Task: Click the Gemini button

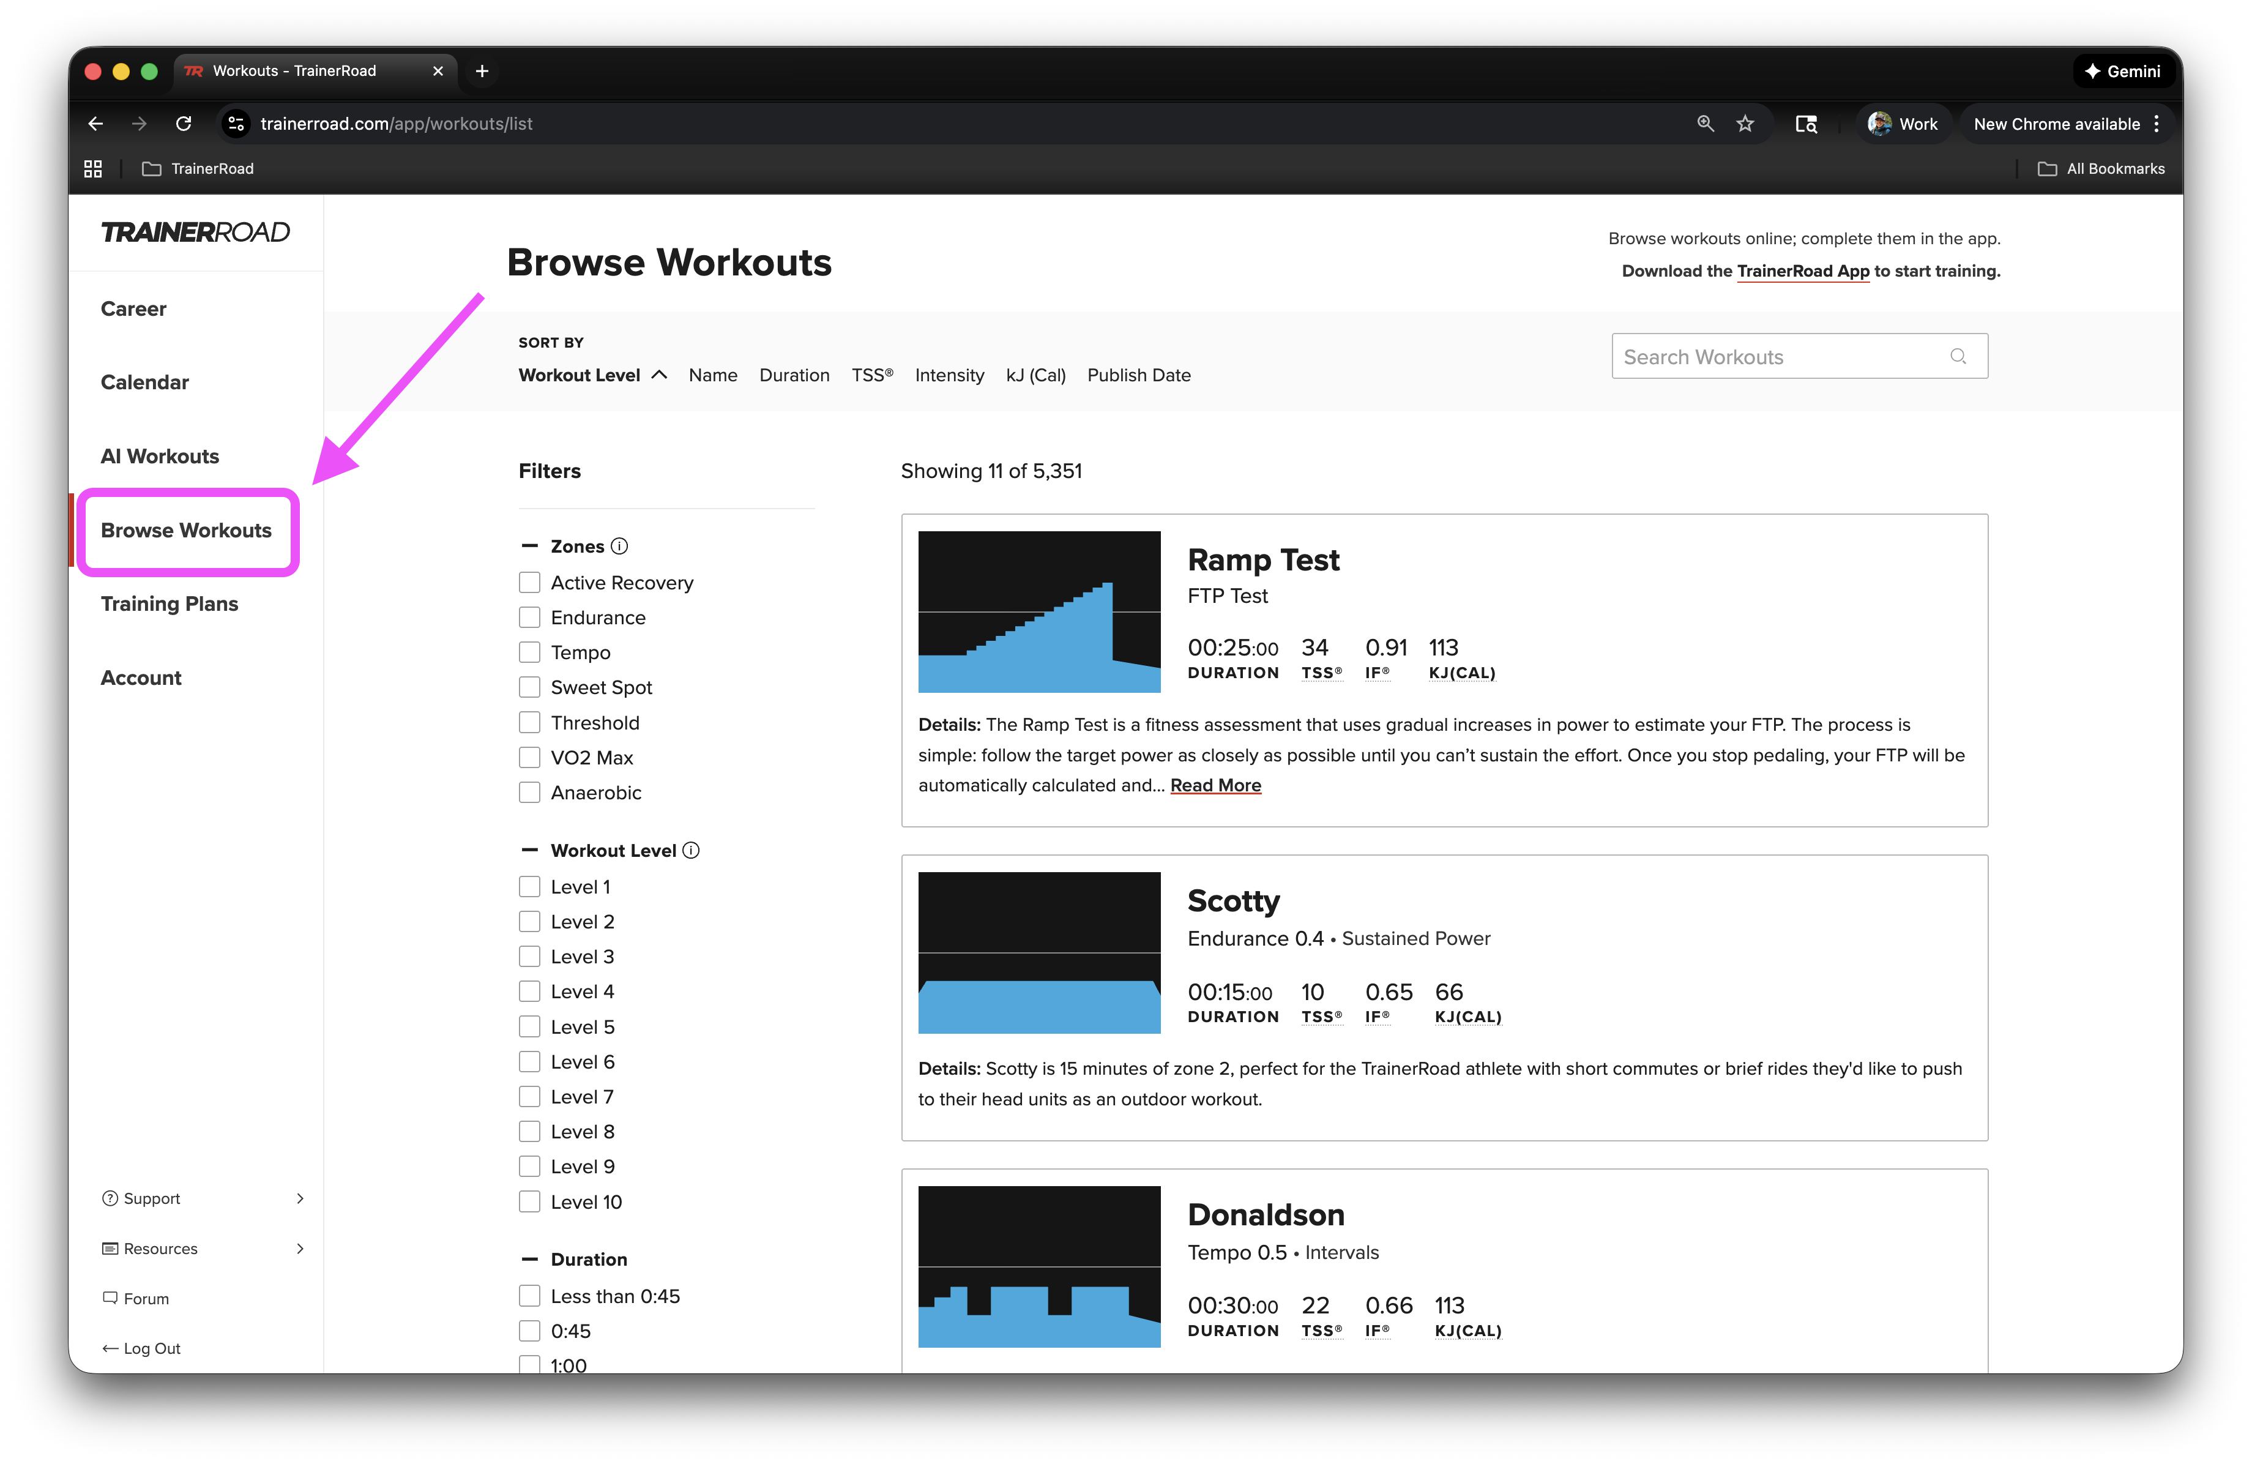Action: point(2122,71)
